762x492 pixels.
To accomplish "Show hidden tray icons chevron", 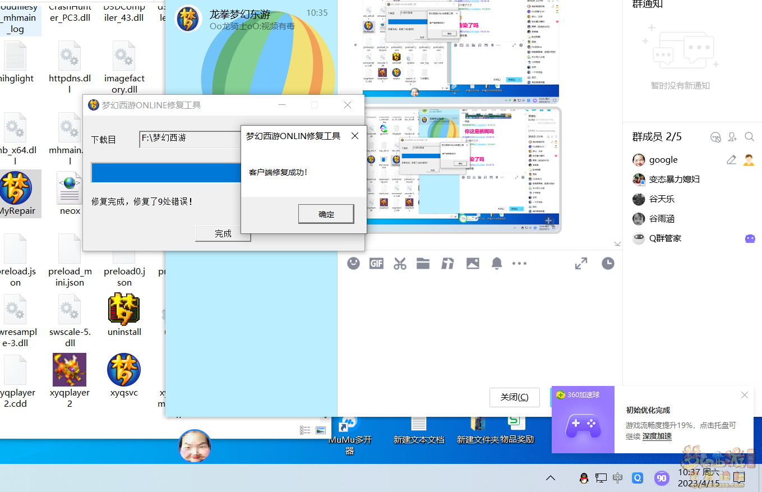I will 551,478.
